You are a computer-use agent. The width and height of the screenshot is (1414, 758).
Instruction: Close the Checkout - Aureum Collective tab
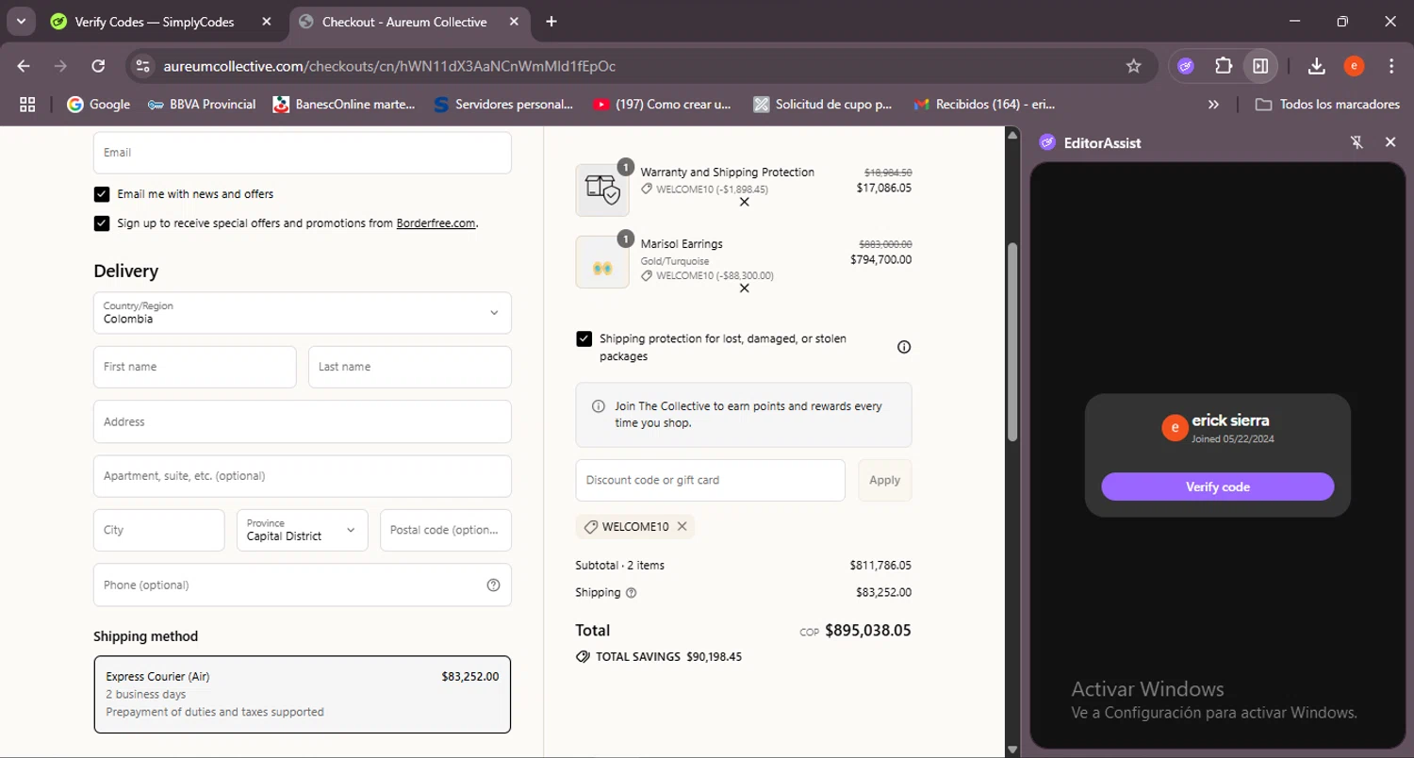point(514,22)
